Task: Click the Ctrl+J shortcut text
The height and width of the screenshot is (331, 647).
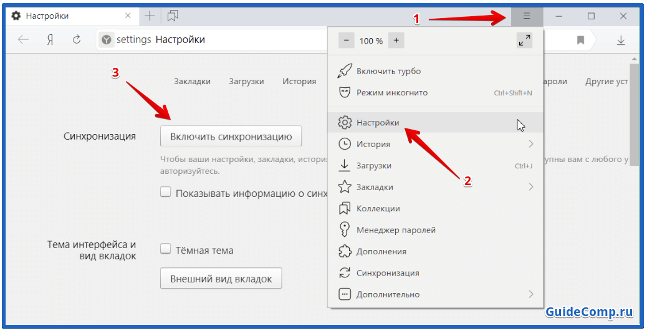Action: (523, 166)
